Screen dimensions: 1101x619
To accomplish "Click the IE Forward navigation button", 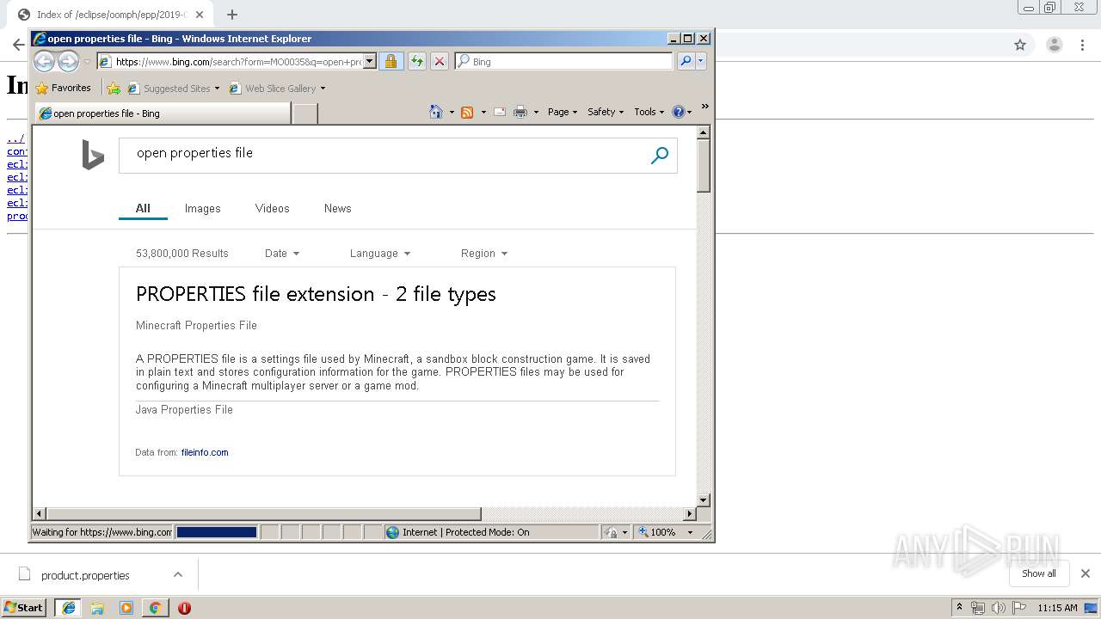I will pyautogui.click(x=68, y=61).
